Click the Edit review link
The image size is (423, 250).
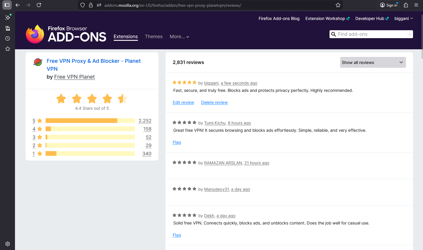[x=183, y=102]
